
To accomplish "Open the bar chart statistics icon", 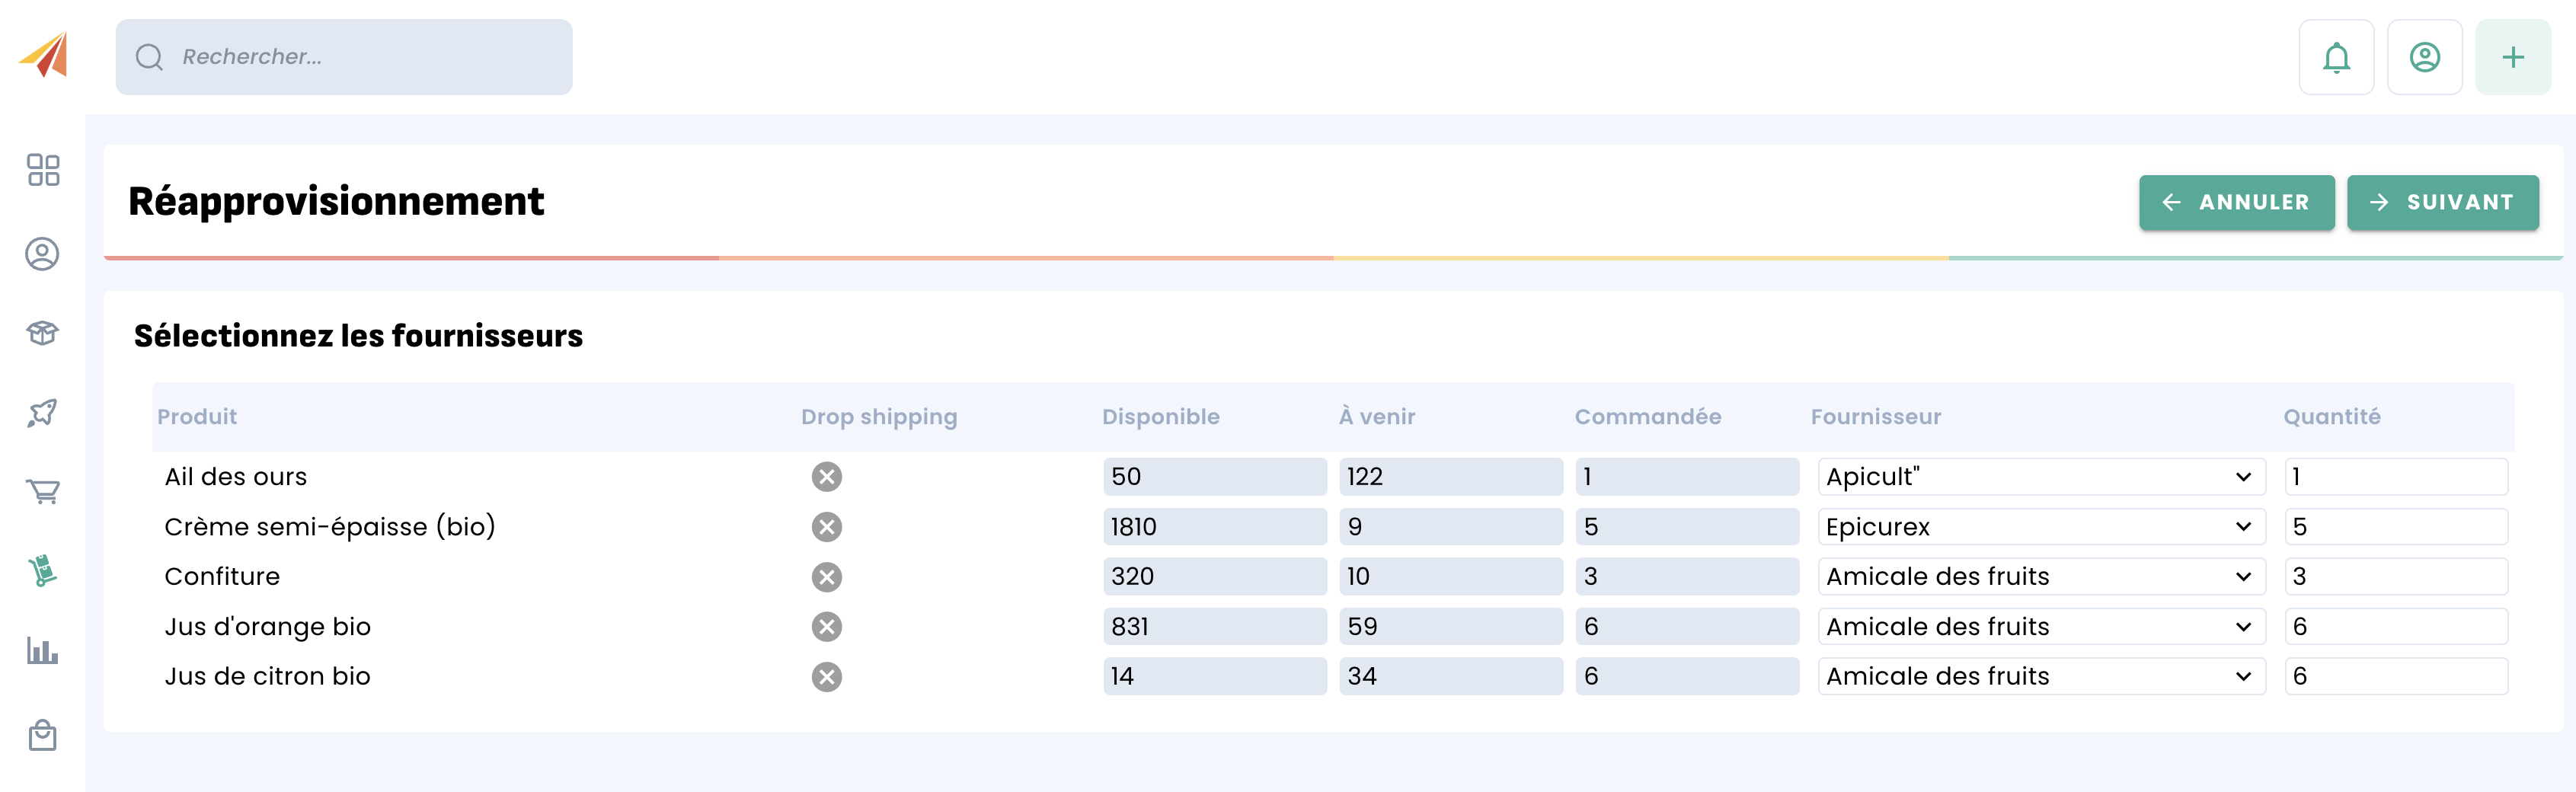I will (x=42, y=651).
